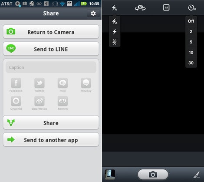
Task: Tap the green camera icon
Action: [11, 31]
